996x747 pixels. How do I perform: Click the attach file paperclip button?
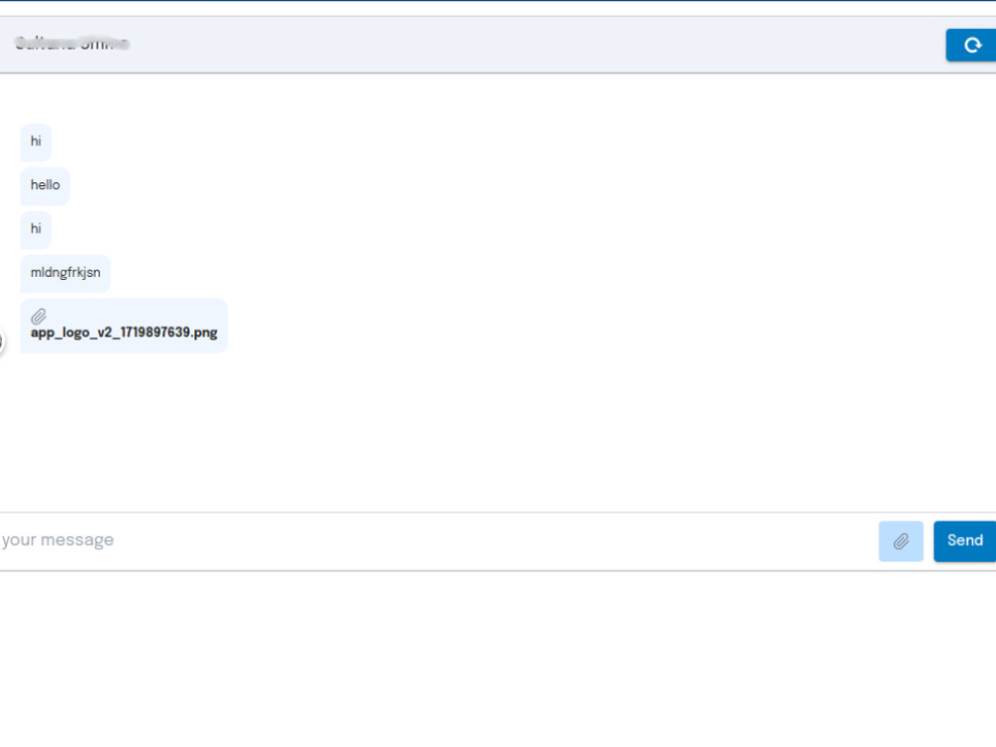(x=900, y=541)
